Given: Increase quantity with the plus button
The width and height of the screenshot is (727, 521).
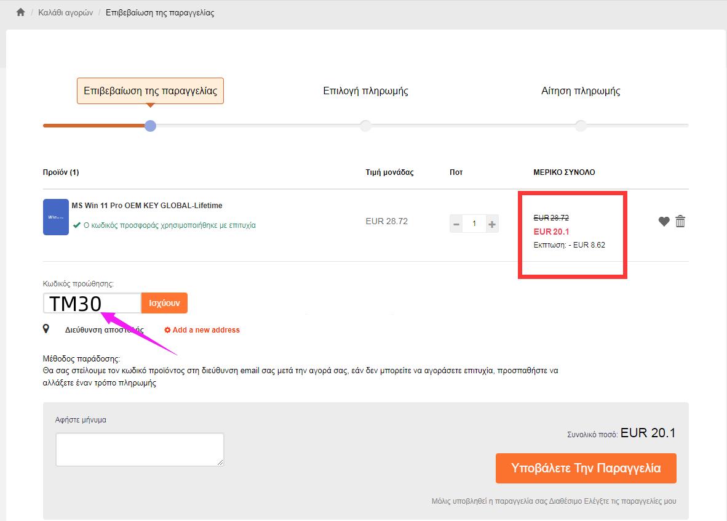Looking at the screenshot, I should pos(492,224).
